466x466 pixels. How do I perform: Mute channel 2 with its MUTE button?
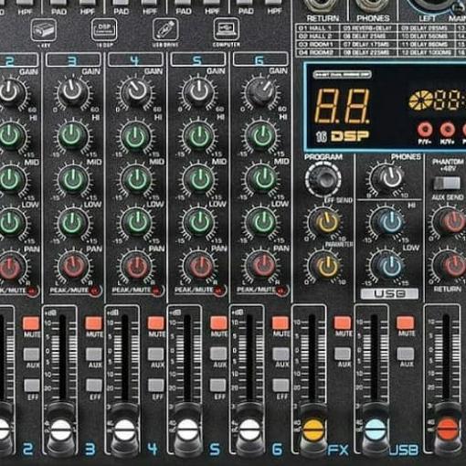[31, 323]
